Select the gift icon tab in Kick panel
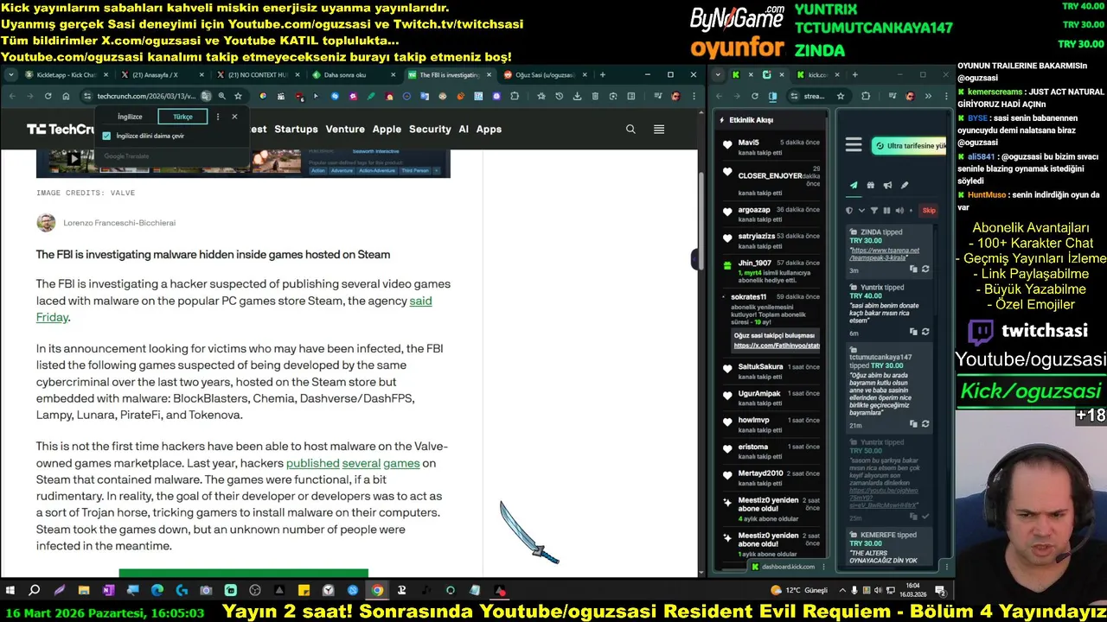This screenshot has width=1107, height=622. pyautogui.click(x=870, y=185)
